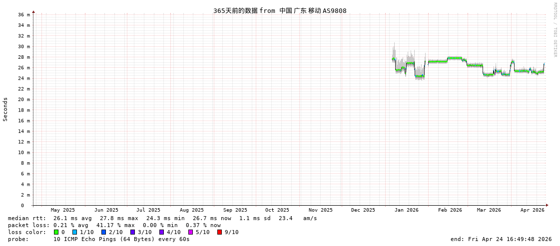Click the Dec 2025 x-axis label
Image resolution: width=560 pixels, height=246 pixels.
363,210
